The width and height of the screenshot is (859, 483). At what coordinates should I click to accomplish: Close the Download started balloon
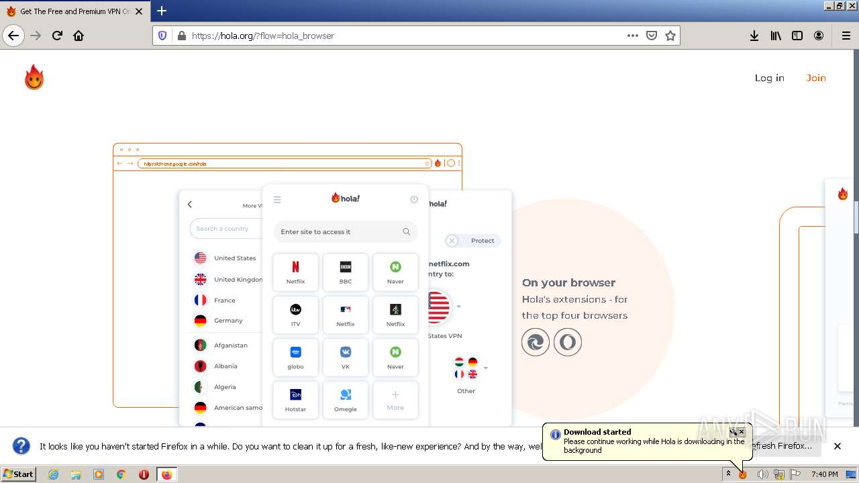pyautogui.click(x=742, y=432)
